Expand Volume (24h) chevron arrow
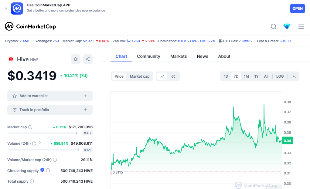This screenshot has width=310, height=189. 40,143
